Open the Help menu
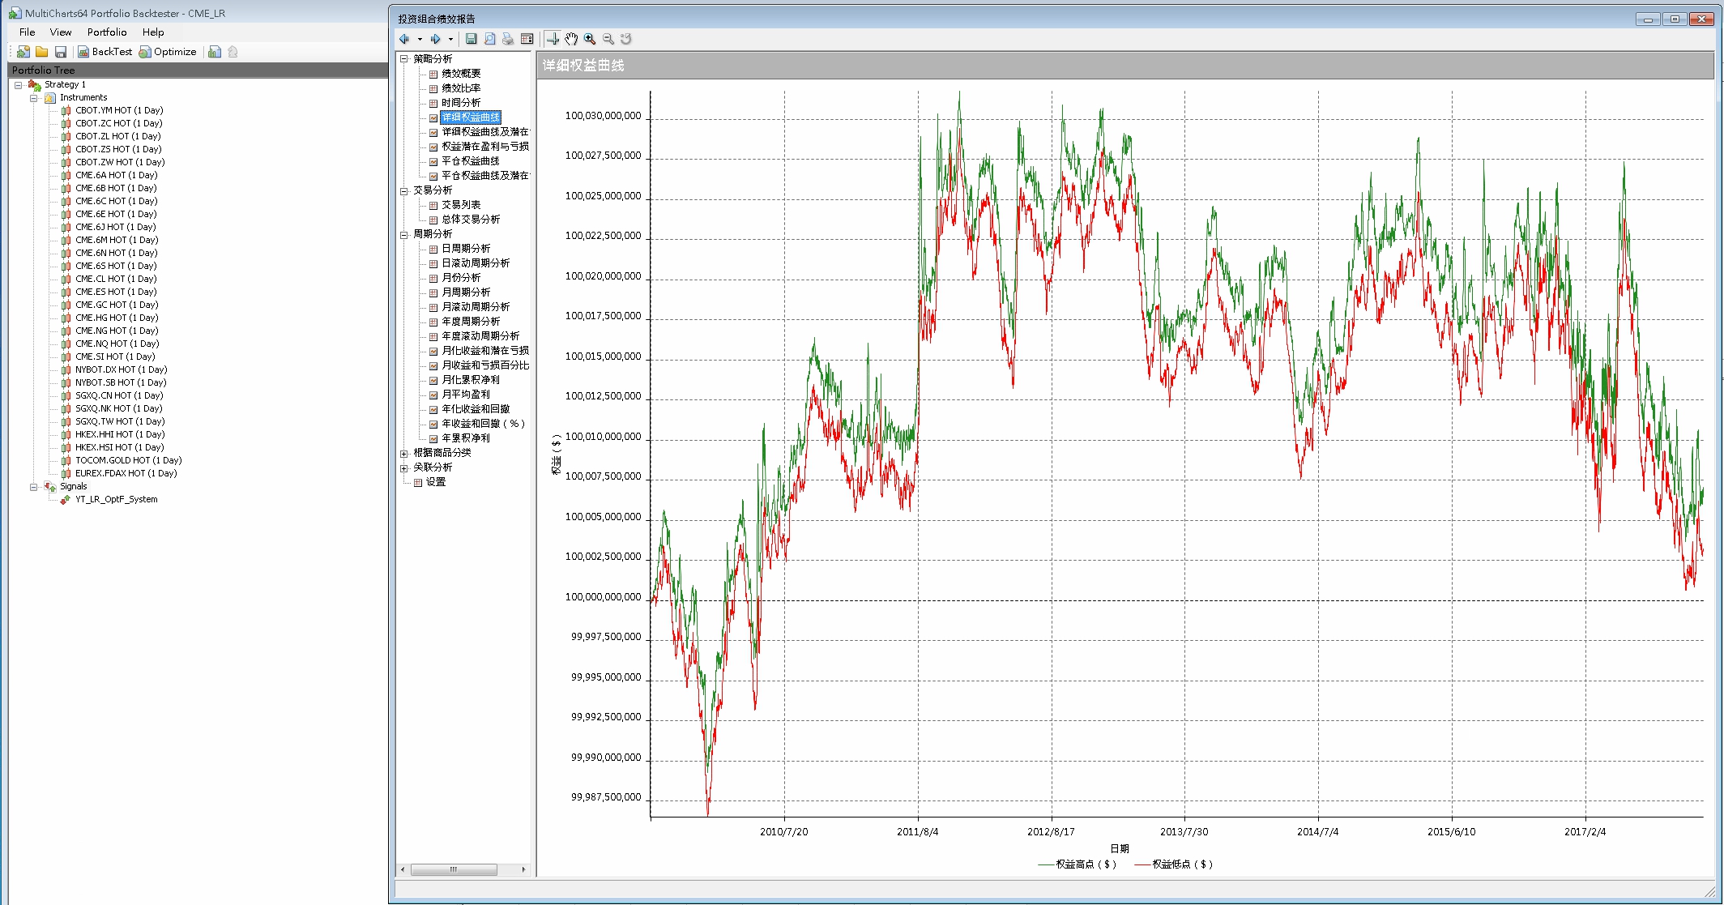1724x905 pixels. (153, 32)
